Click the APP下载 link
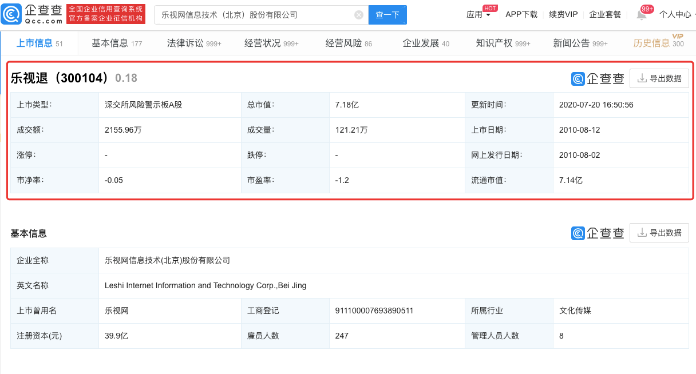 click(521, 15)
